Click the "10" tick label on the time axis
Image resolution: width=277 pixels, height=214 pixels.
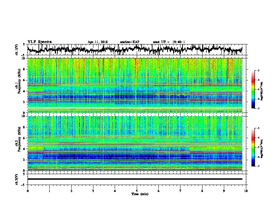(246, 191)
